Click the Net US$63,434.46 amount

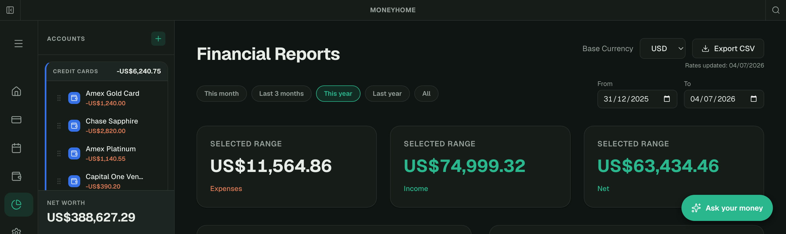pyautogui.click(x=658, y=166)
